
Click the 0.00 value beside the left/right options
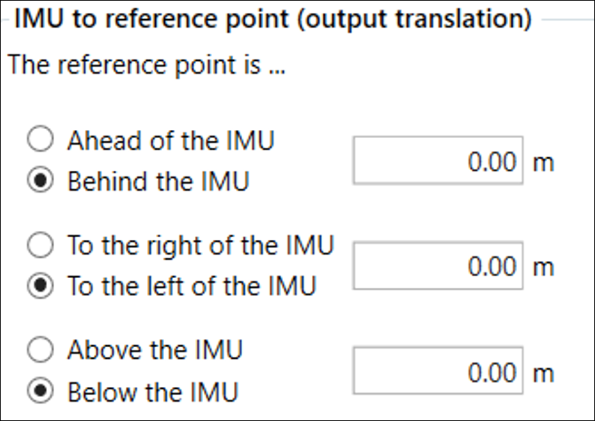point(494,267)
